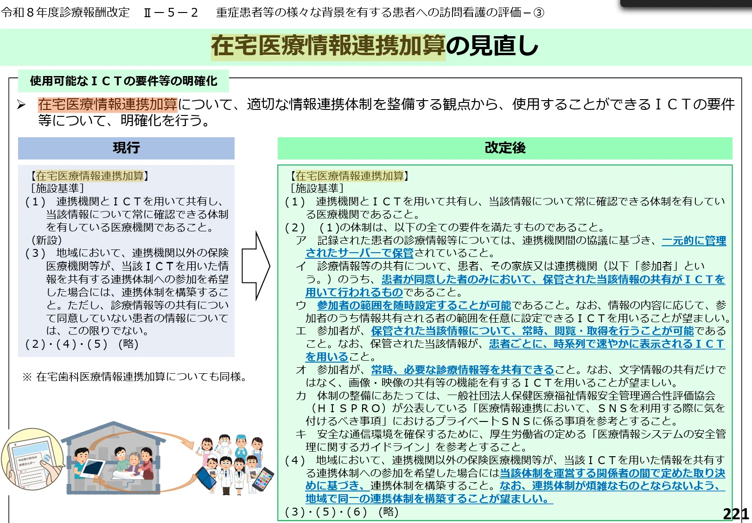The width and height of the screenshot is (752, 523).
Task: Click the house with family illustration
Action: point(114,458)
